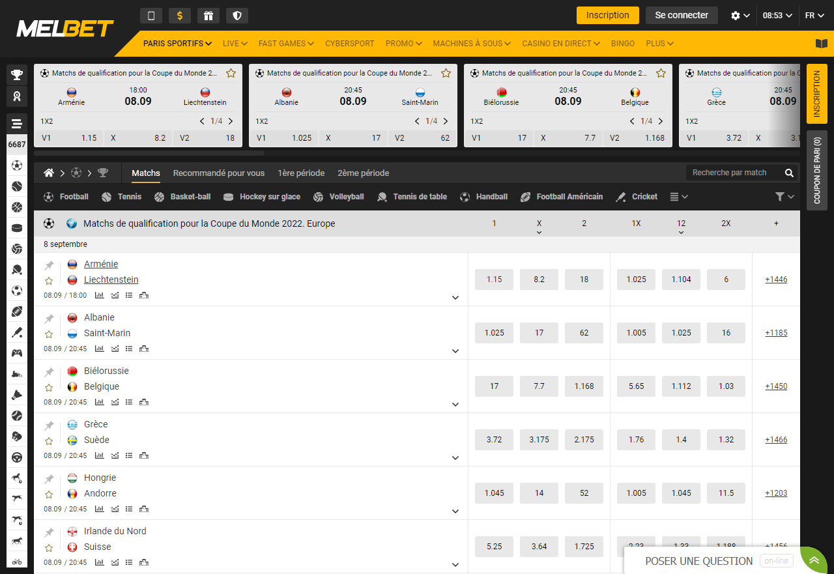Screen dimensions: 834x574
Task: Star the Arménie Liechtenstein top card
Action: point(231,73)
